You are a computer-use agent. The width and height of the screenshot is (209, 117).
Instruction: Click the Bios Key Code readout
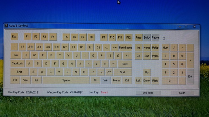[23, 92]
